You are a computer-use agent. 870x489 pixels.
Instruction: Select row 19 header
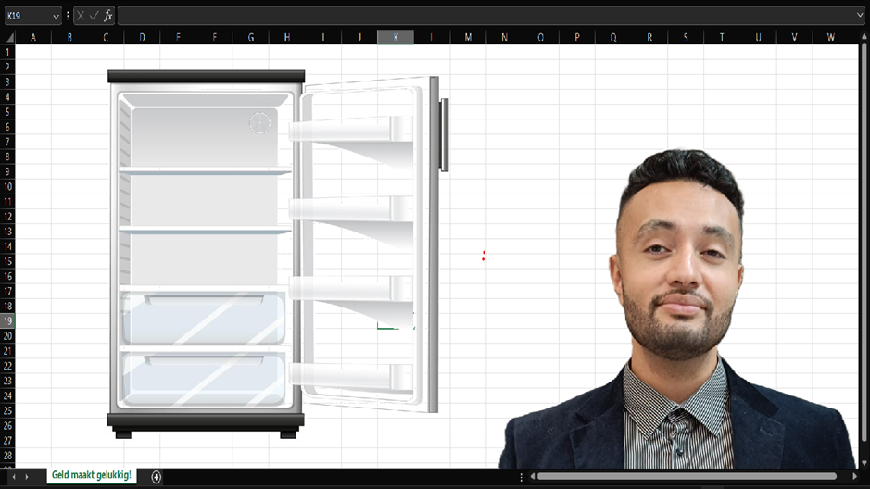(x=8, y=320)
